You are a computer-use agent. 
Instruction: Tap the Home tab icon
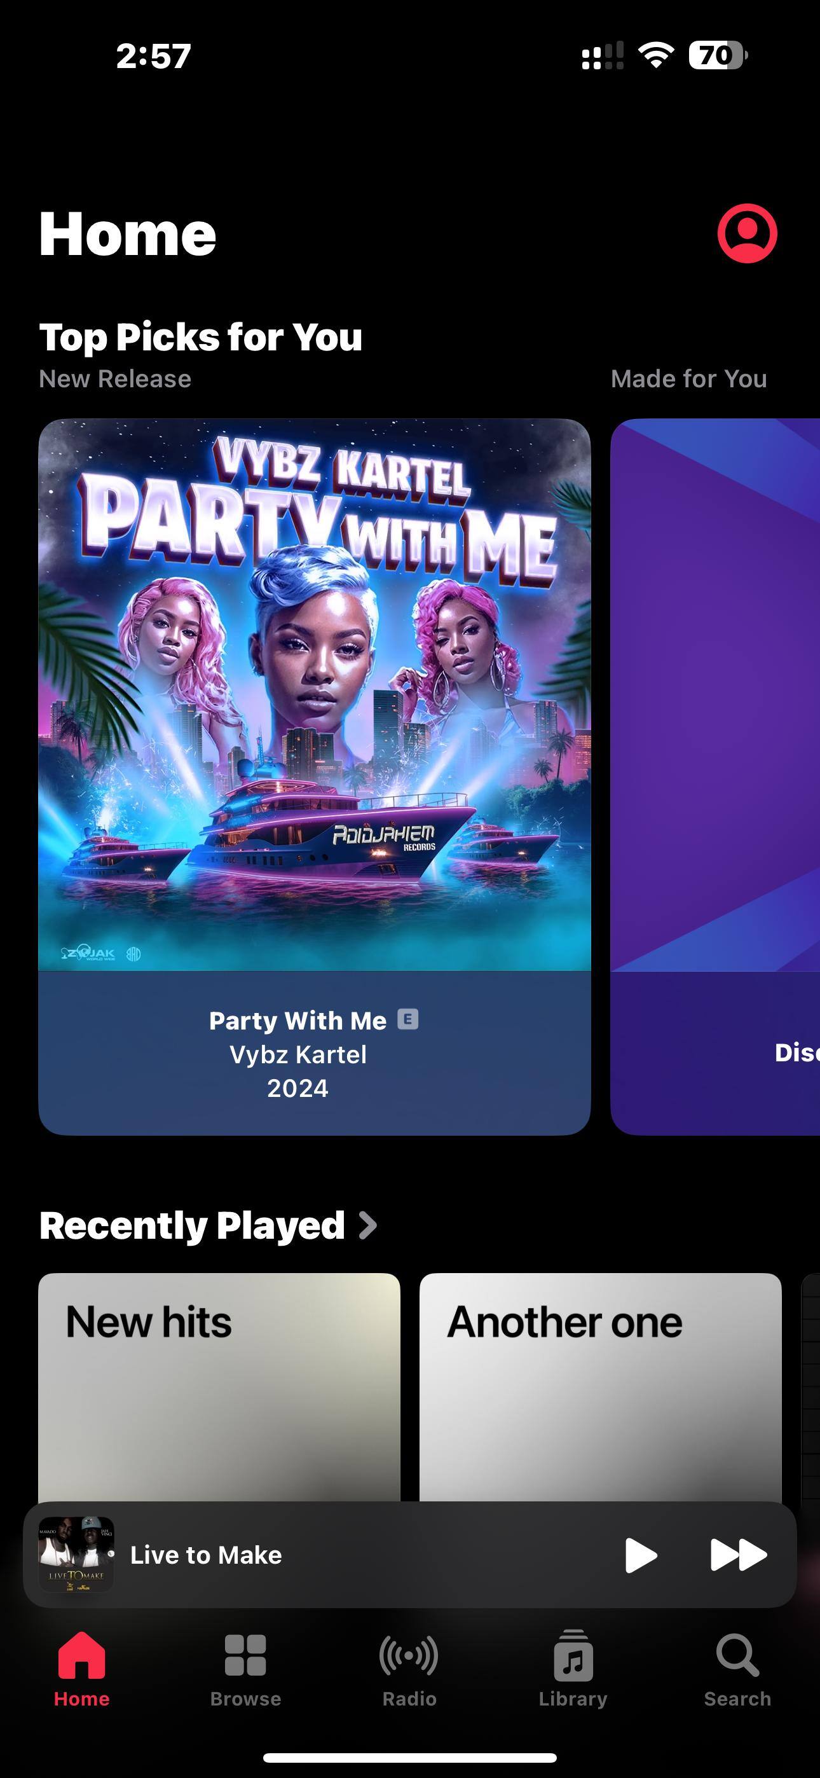coord(81,1655)
